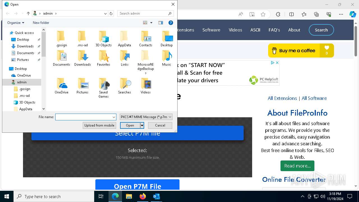This screenshot has width=359, height=202.
Task: Open Edge Collections icon
Action: 316,14
